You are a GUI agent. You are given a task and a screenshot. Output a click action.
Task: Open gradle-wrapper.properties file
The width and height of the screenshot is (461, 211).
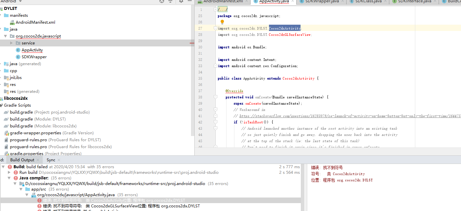(x=52, y=133)
